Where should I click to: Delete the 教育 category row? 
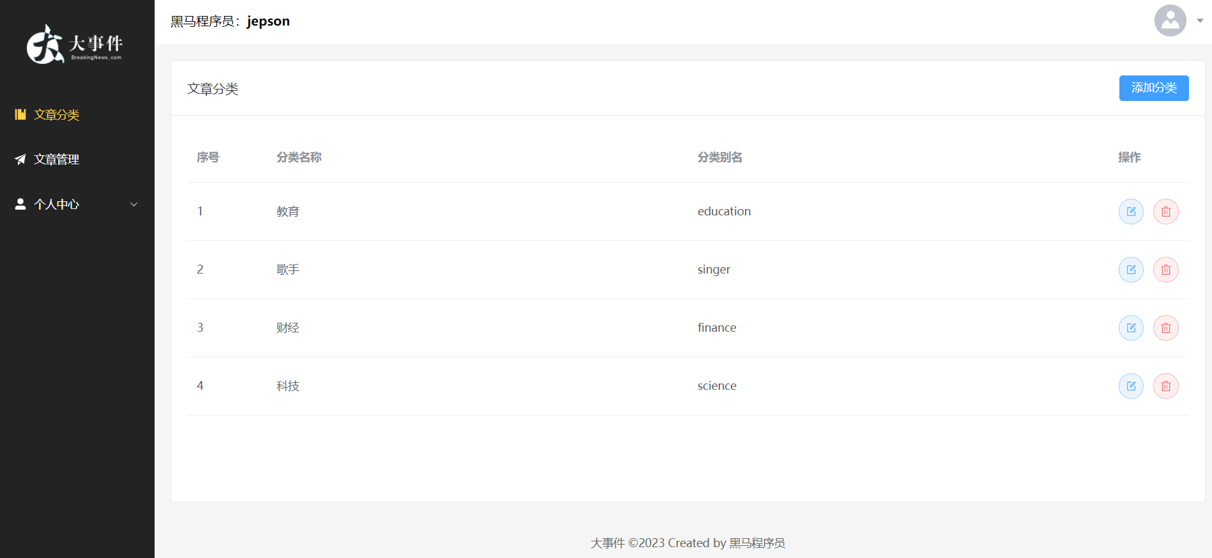(x=1165, y=212)
